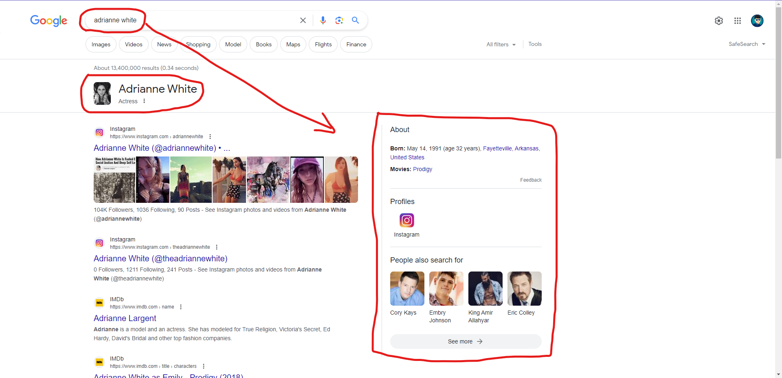782x378 pixels.
Task: Switch to Images tab
Action: click(x=101, y=44)
